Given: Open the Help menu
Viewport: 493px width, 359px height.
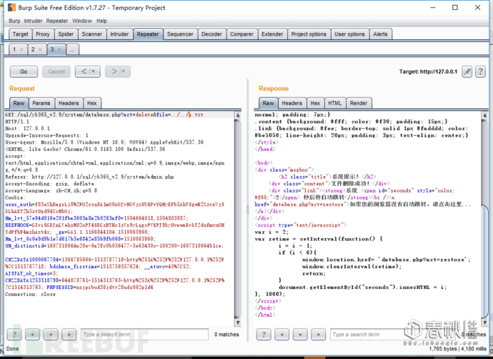Looking at the screenshot, I should [x=101, y=21].
